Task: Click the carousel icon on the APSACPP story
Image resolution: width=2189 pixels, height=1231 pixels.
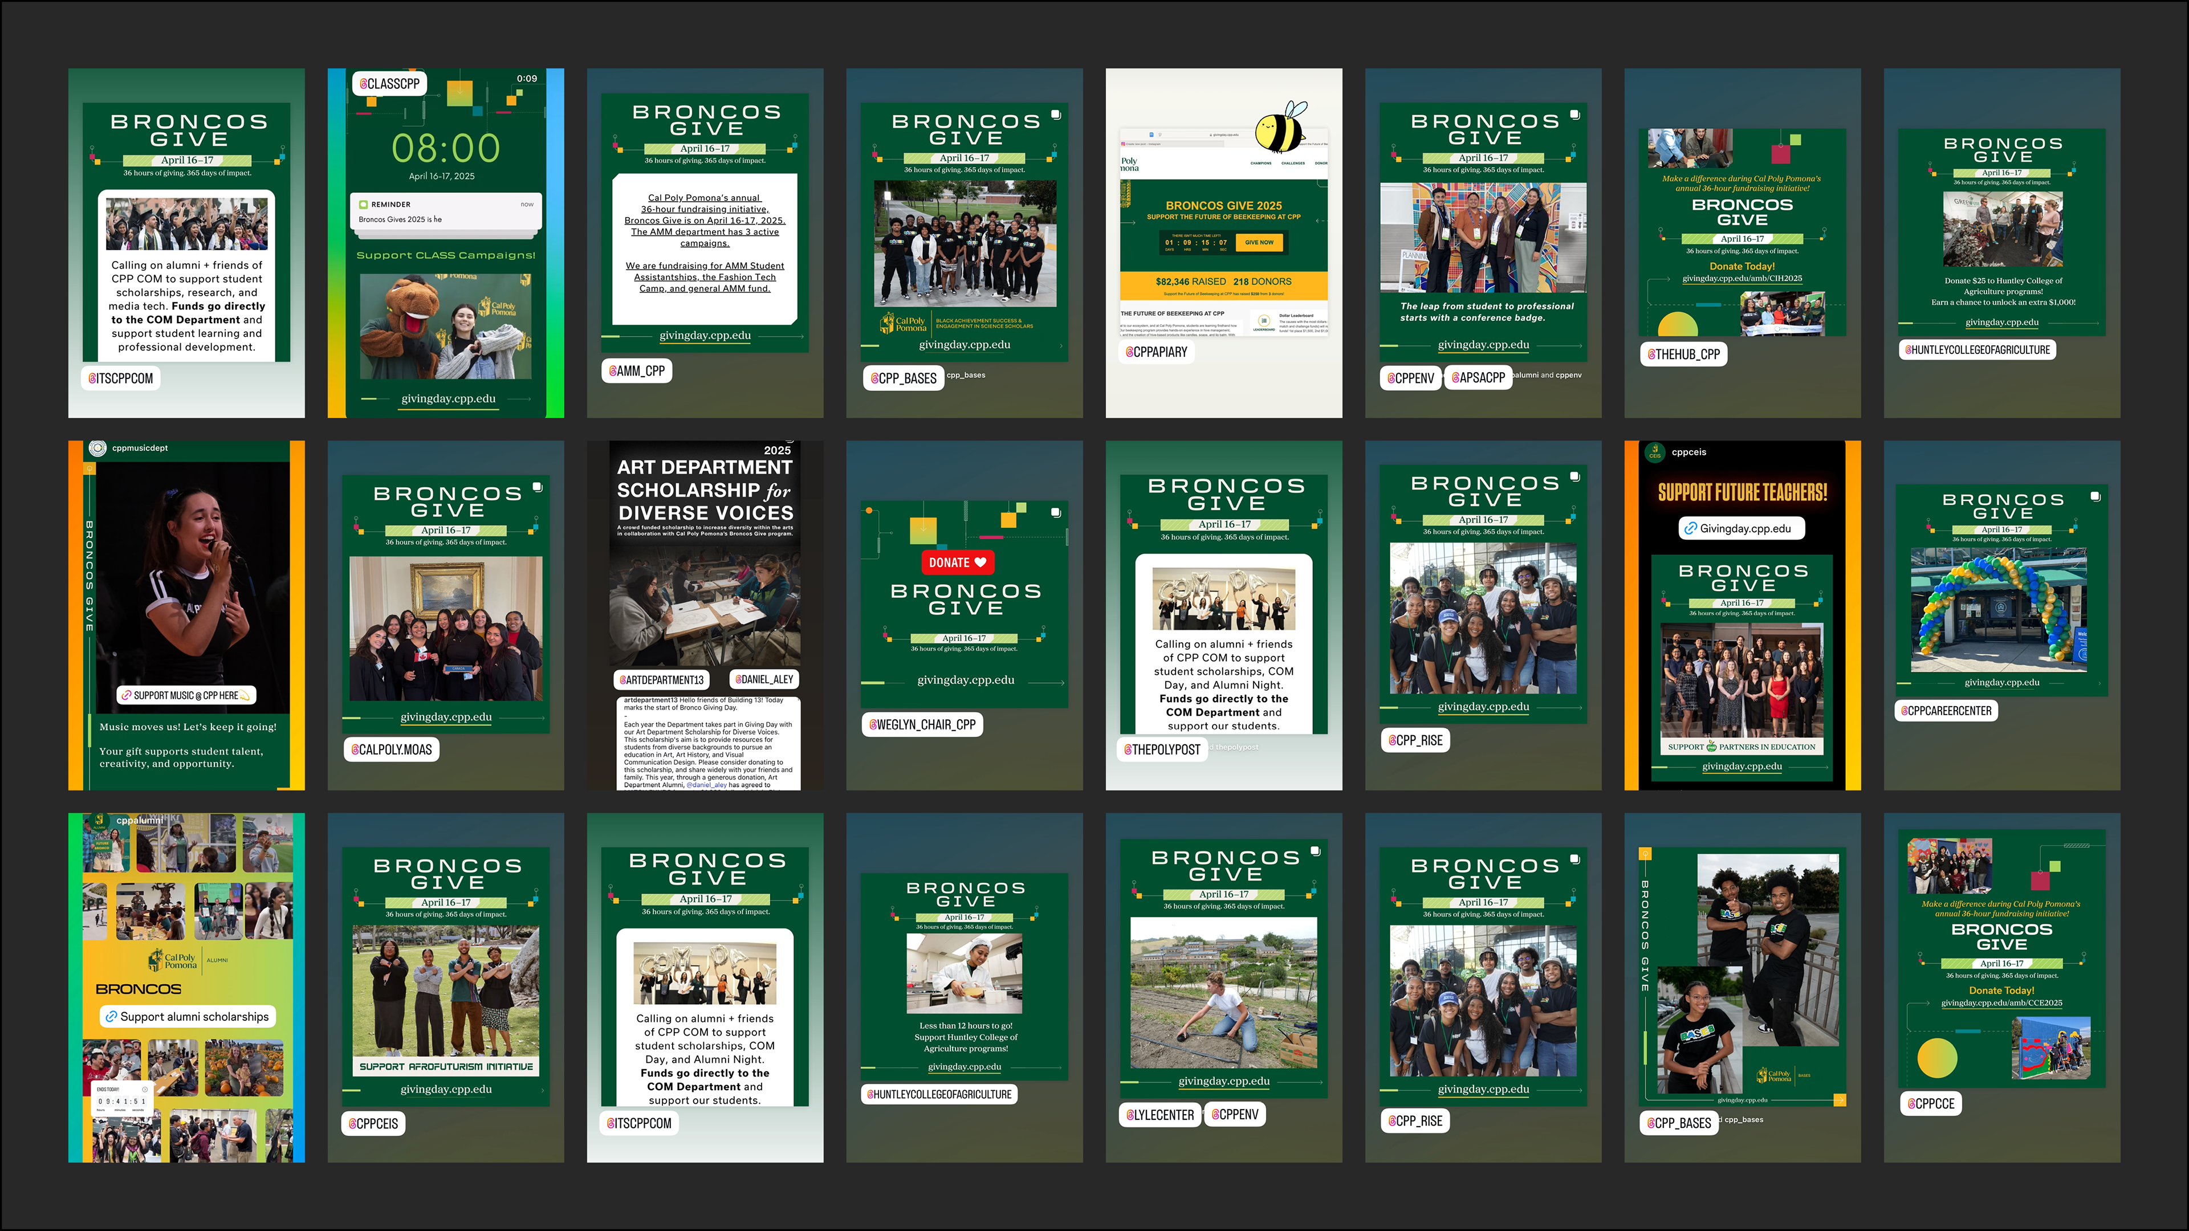Action: coord(1574,115)
